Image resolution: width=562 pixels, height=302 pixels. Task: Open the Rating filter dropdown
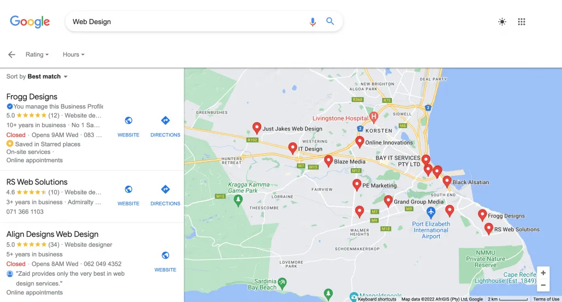(x=37, y=54)
